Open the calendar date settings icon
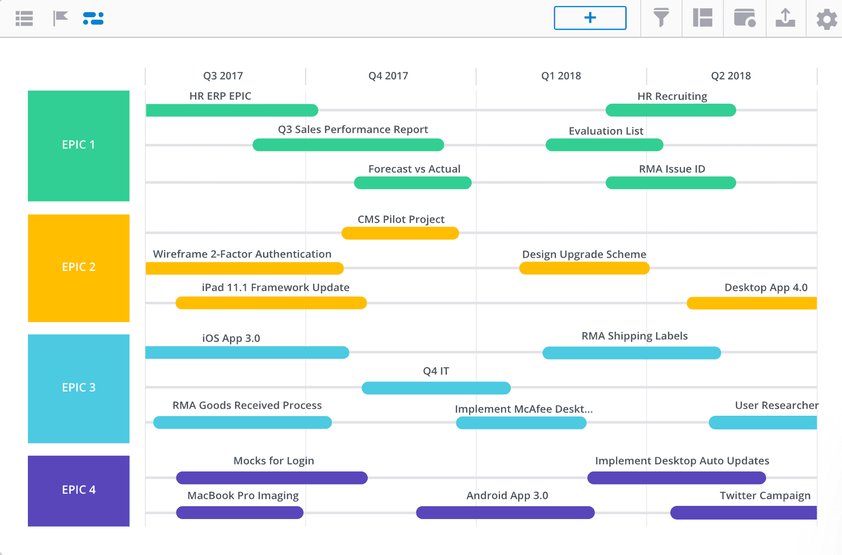Viewport: 842px width, 555px height. point(744,18)
